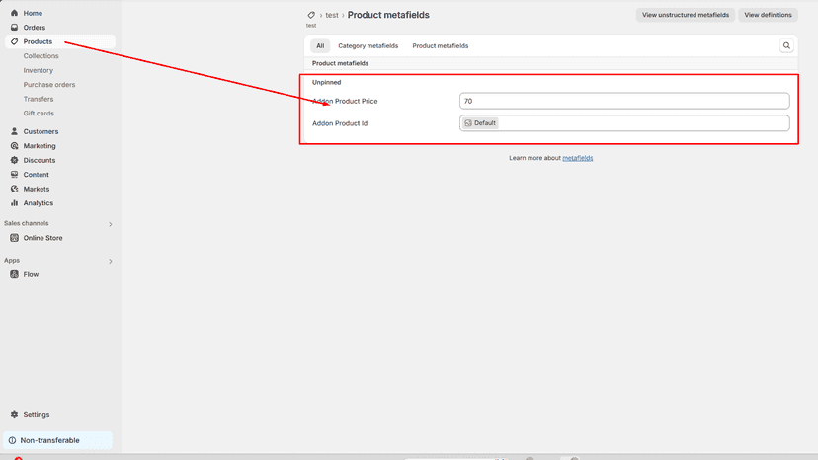
Task: Click the Addon Product Price input field
Action: (x=624, y=101)
